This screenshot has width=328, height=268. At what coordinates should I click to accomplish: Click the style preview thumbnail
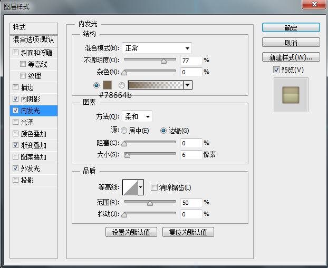291,95
